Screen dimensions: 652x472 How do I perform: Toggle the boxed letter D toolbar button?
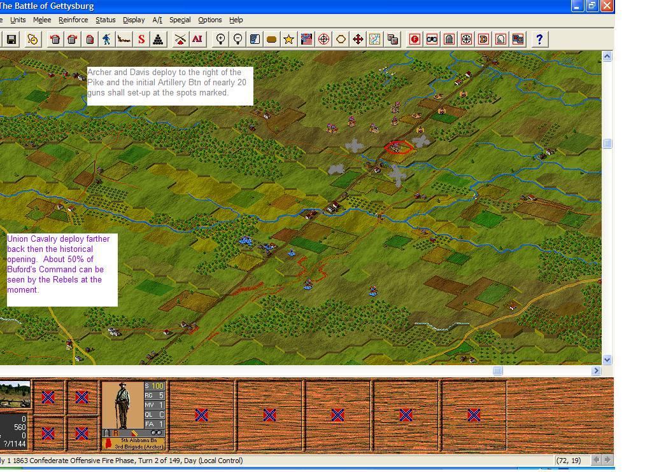(x=483, y=39)
